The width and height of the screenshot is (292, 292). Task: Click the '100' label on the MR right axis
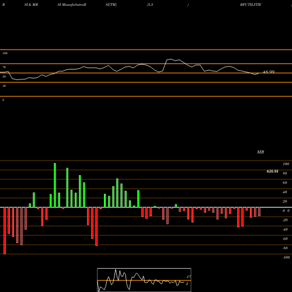(x=286, y=164)
